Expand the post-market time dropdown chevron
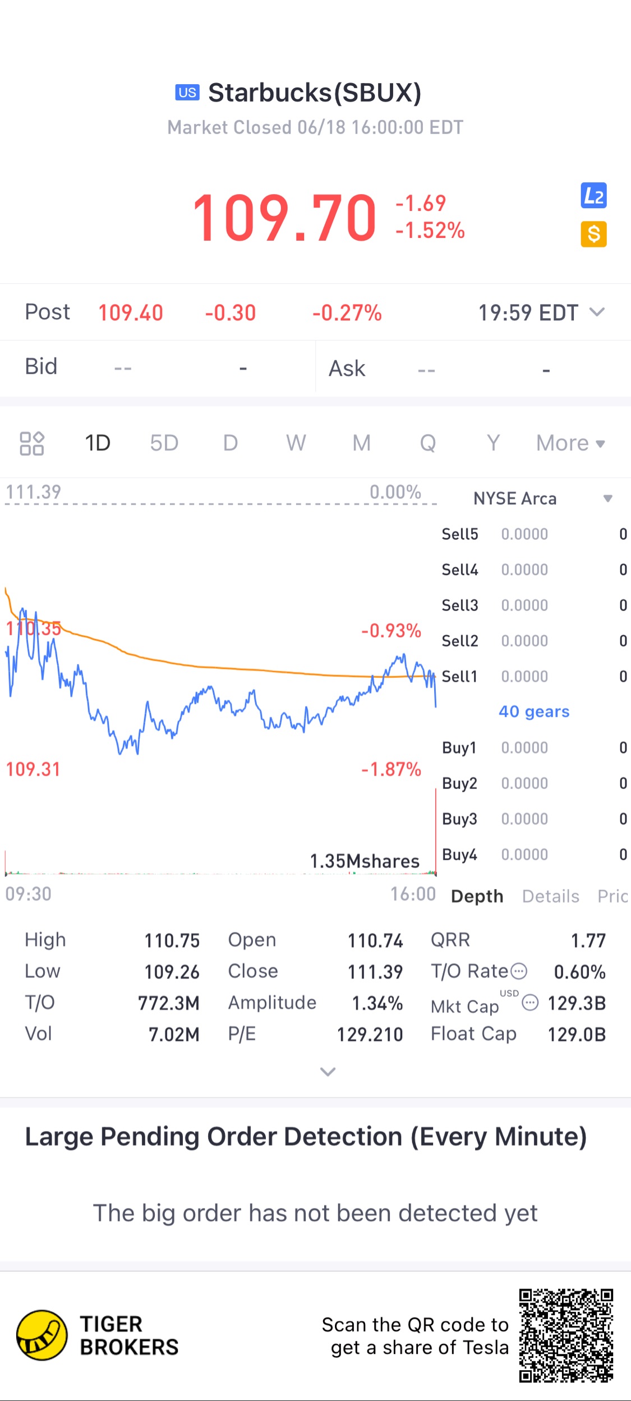This screenshot has height=1401, width=631. click(598, 312)
